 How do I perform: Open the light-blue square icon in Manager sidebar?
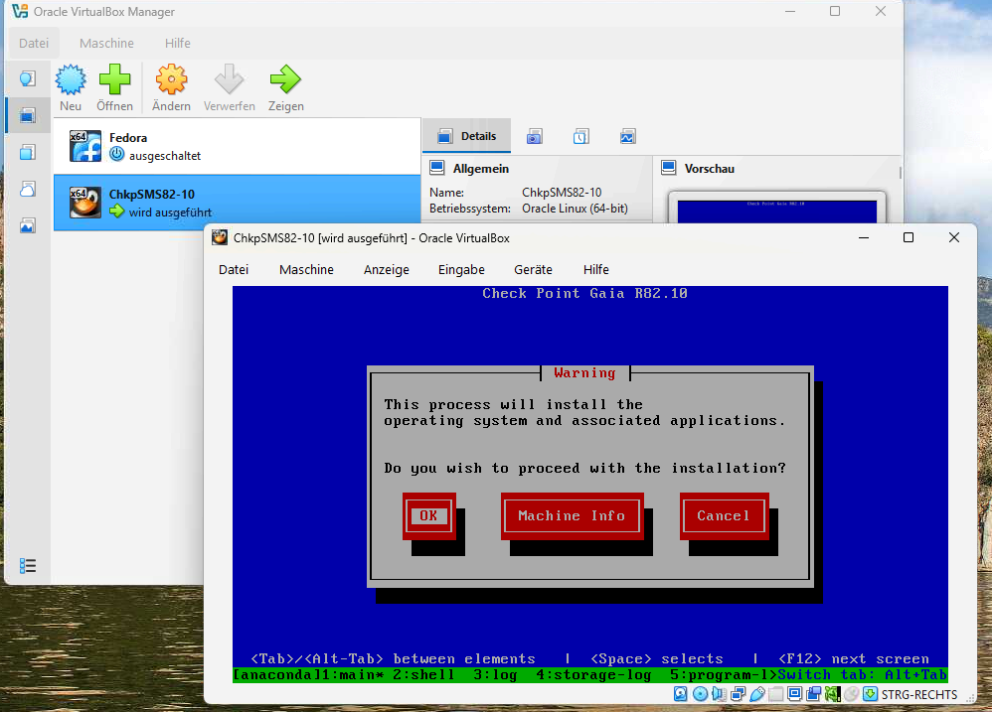click(x=27, y=152)
